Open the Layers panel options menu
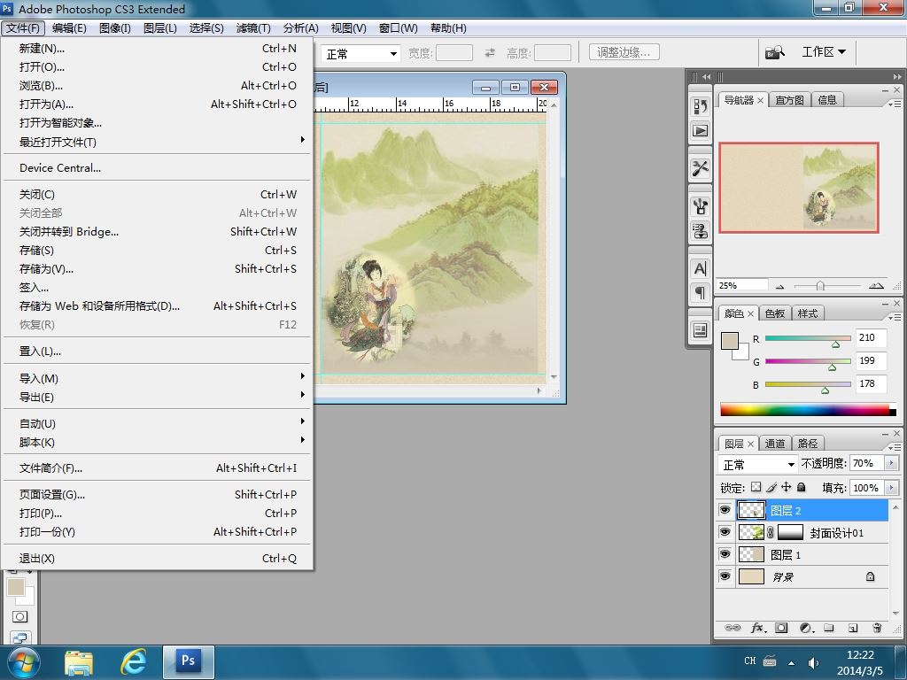The image size is (907, 680). tap(895, 447)
